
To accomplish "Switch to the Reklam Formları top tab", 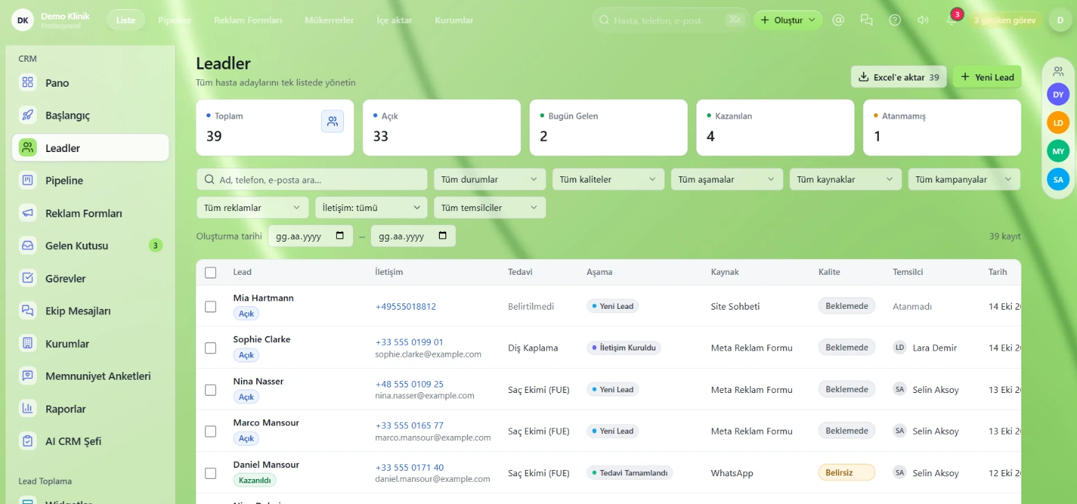I will point(248,20).
